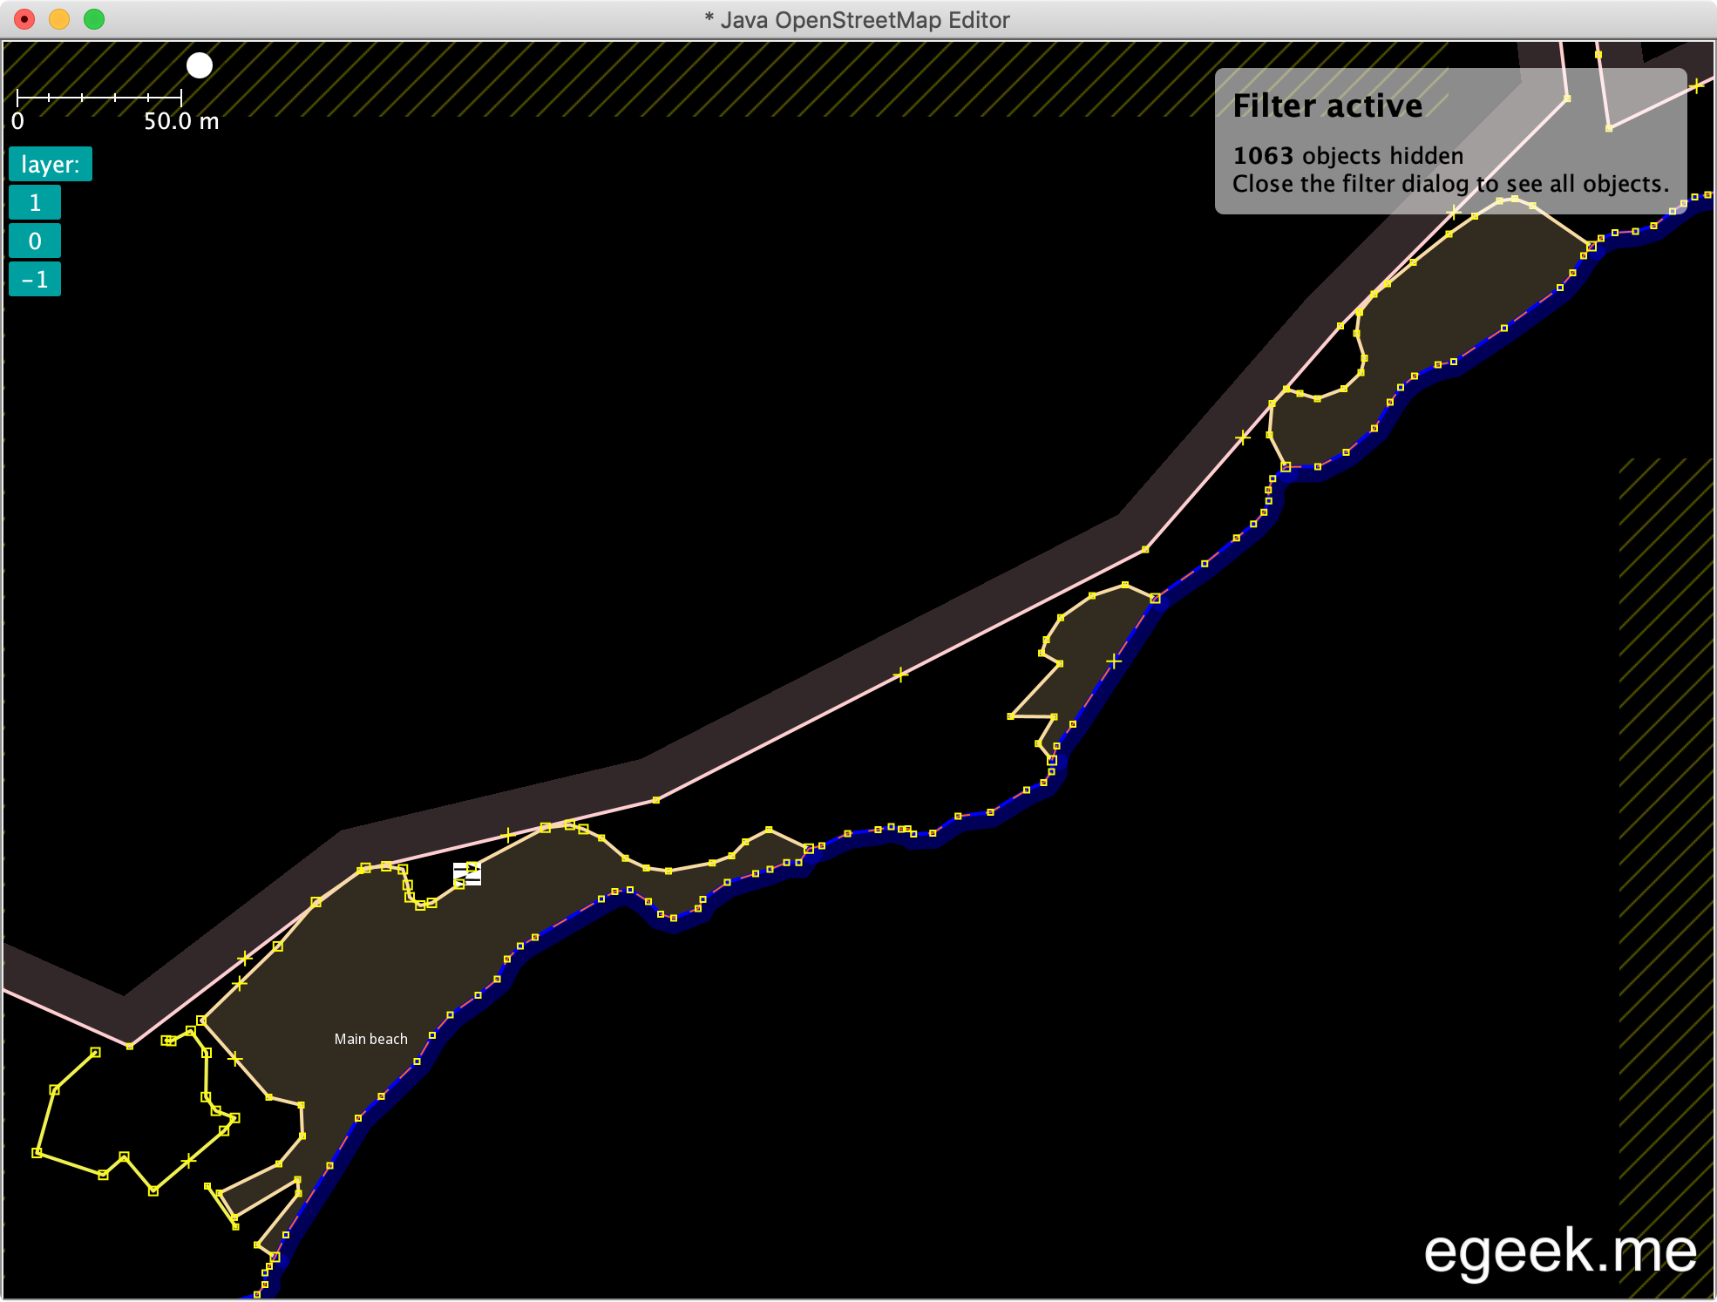The width and height of the screenshot is (1717, 1302).
Task: Click the white circle near the scale bar
Action: 200,65
